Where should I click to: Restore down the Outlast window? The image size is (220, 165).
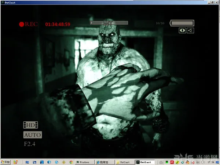(x=213, y=3)
